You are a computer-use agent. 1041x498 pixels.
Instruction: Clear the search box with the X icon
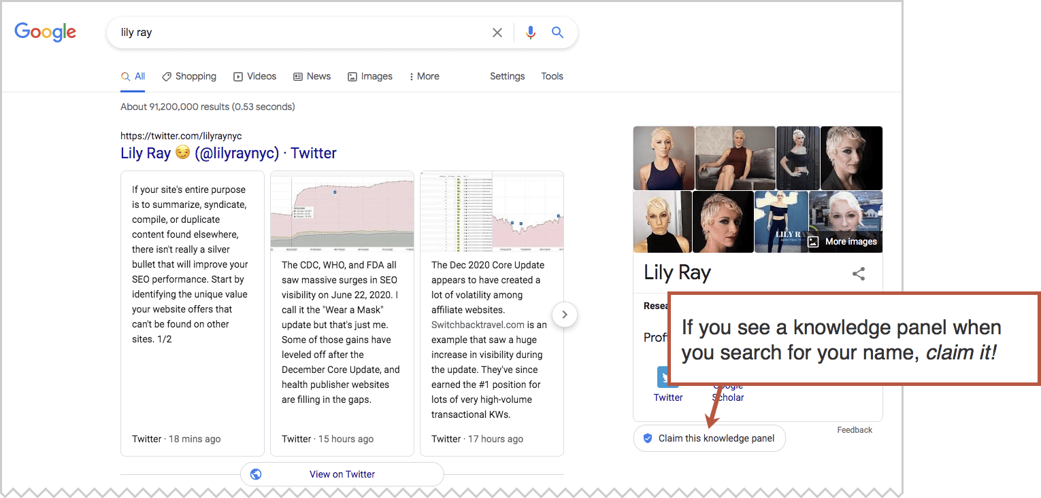tap(497, 33)
